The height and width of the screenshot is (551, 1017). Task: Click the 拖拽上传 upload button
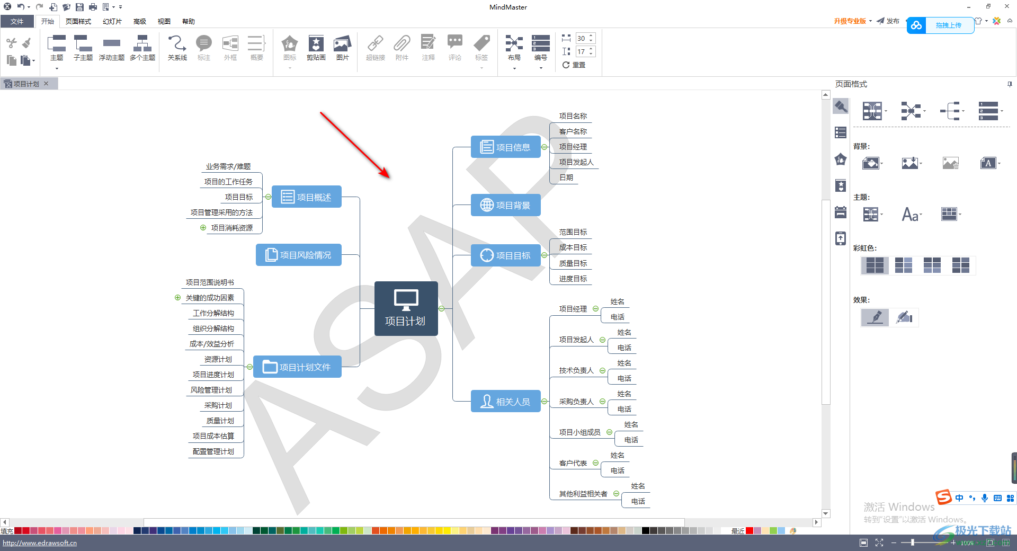click(940, 25)
